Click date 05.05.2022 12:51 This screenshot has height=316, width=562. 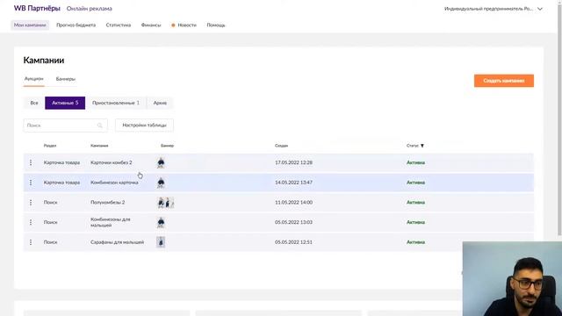(x=293, y=242)
